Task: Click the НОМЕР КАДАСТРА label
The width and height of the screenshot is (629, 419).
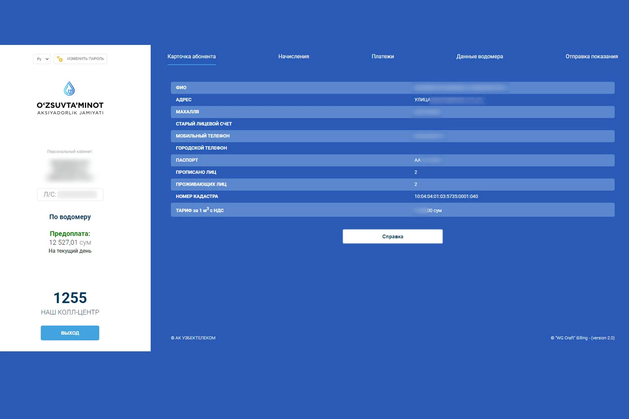Action: pyautogui.click(x=197, y=196)
